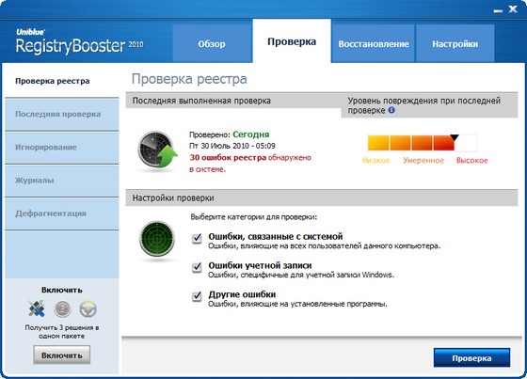
Task: Close the RegistryBooster window
Action: point(513,9)
